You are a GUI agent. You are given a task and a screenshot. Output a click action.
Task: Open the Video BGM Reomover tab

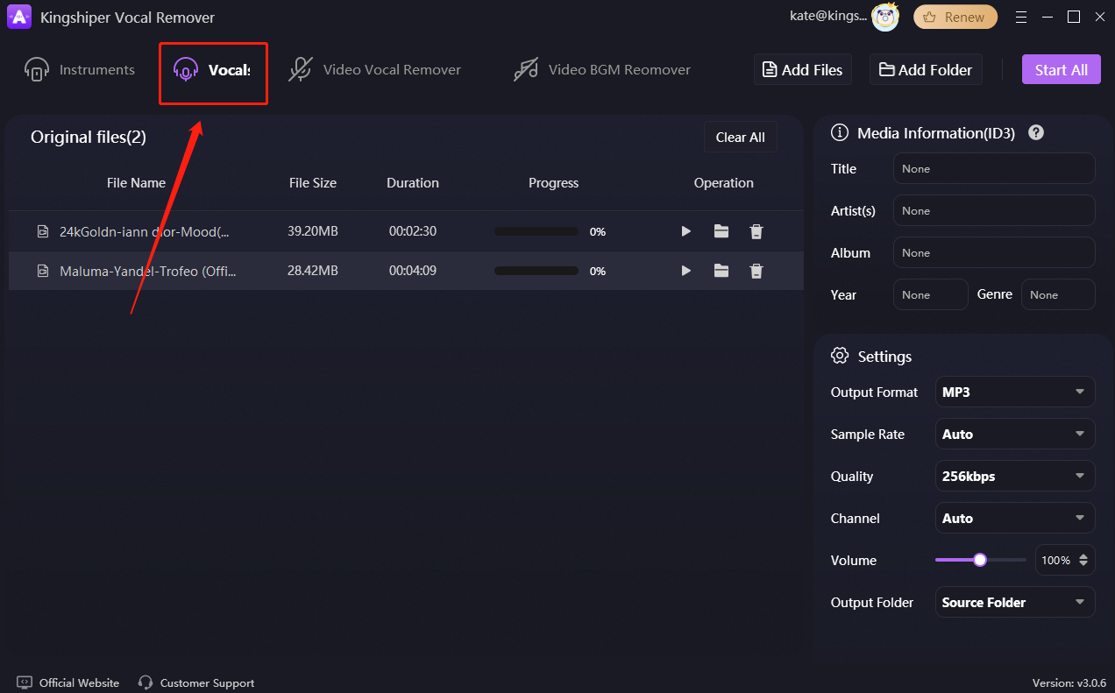coord(602,70)
